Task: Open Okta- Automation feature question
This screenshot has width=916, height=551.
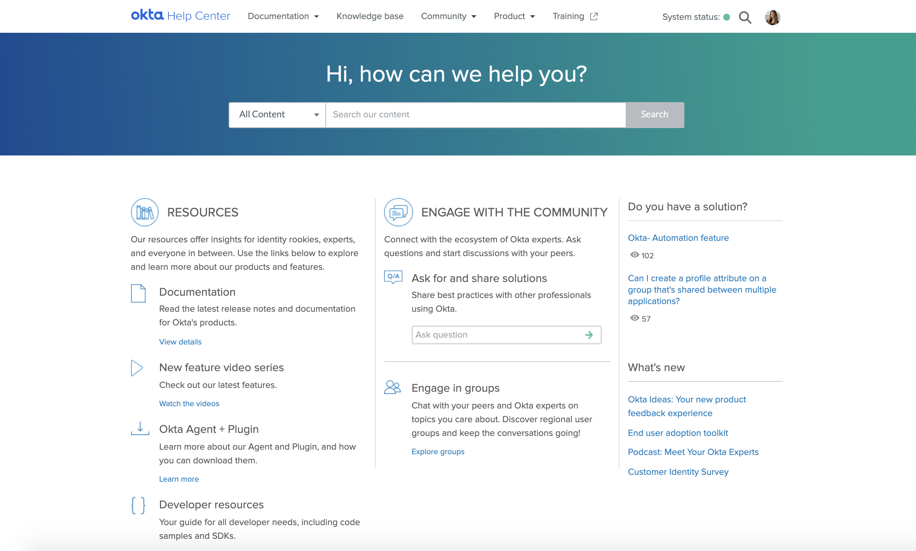Action: pos(678,238)
